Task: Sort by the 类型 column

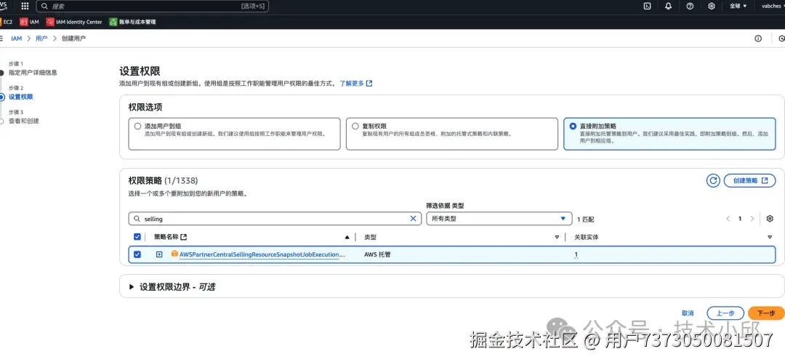Action: [x=557, y=237]
